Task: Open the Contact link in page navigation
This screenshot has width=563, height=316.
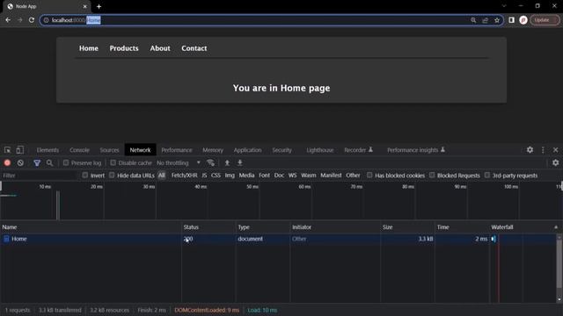Action: coord(194,48)
